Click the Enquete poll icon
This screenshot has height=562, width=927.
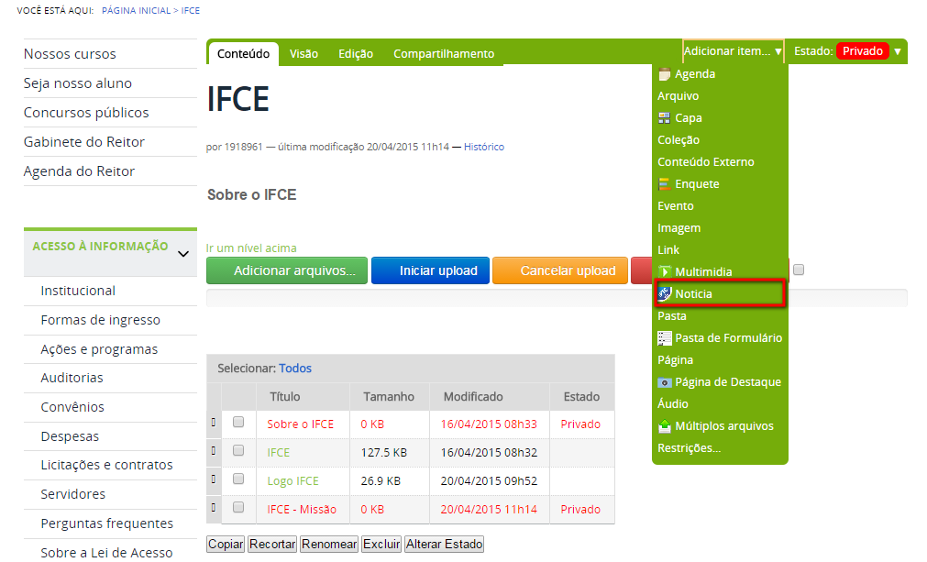point(665,183)
